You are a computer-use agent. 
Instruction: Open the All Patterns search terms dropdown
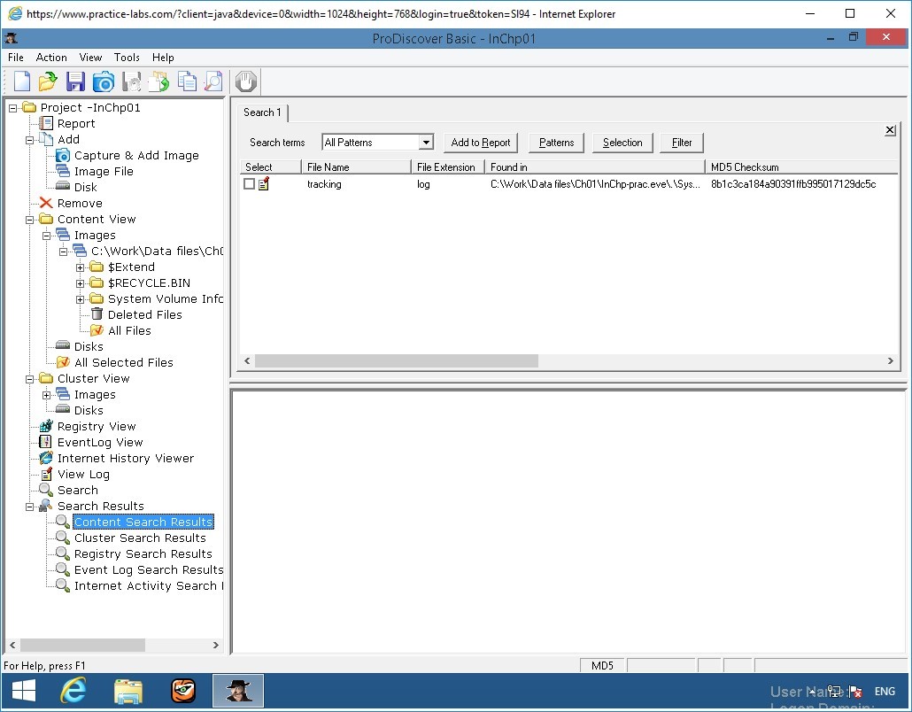tap(426, 143)
